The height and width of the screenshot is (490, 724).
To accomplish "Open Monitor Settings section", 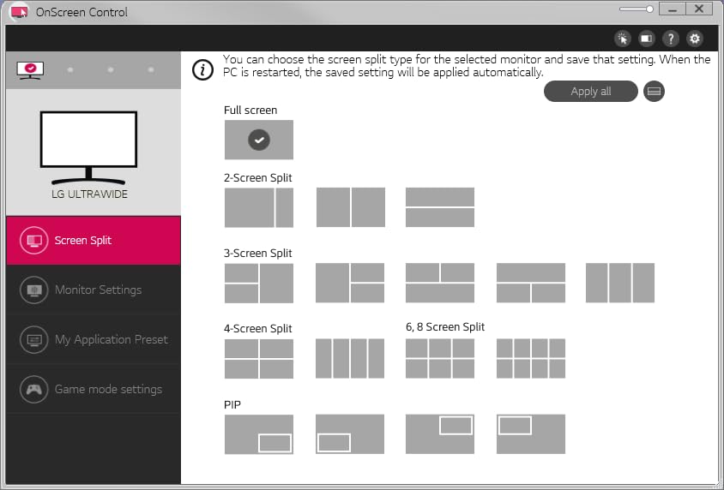I will [94, 290].
